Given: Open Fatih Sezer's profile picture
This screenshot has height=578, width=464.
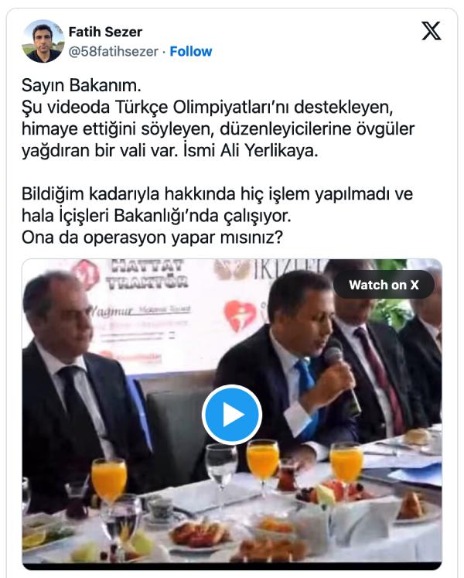Looking at the screenshot, I should pos(43,41).
